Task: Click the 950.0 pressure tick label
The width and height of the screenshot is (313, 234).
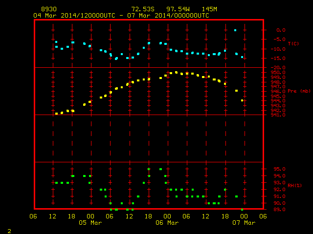Action: [278, 73]
